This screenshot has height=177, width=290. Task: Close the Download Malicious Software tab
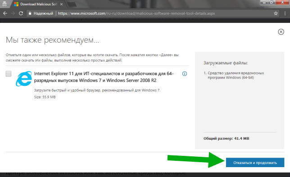(x=62, y=4)
